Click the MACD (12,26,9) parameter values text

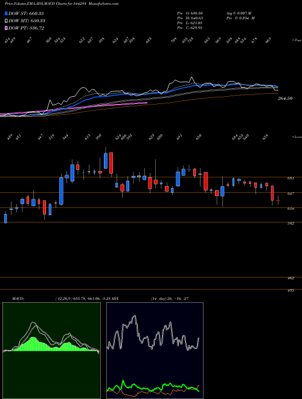click(x=82, y=299)
